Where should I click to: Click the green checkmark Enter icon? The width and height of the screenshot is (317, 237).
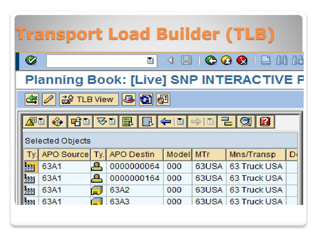click(31, 60)
